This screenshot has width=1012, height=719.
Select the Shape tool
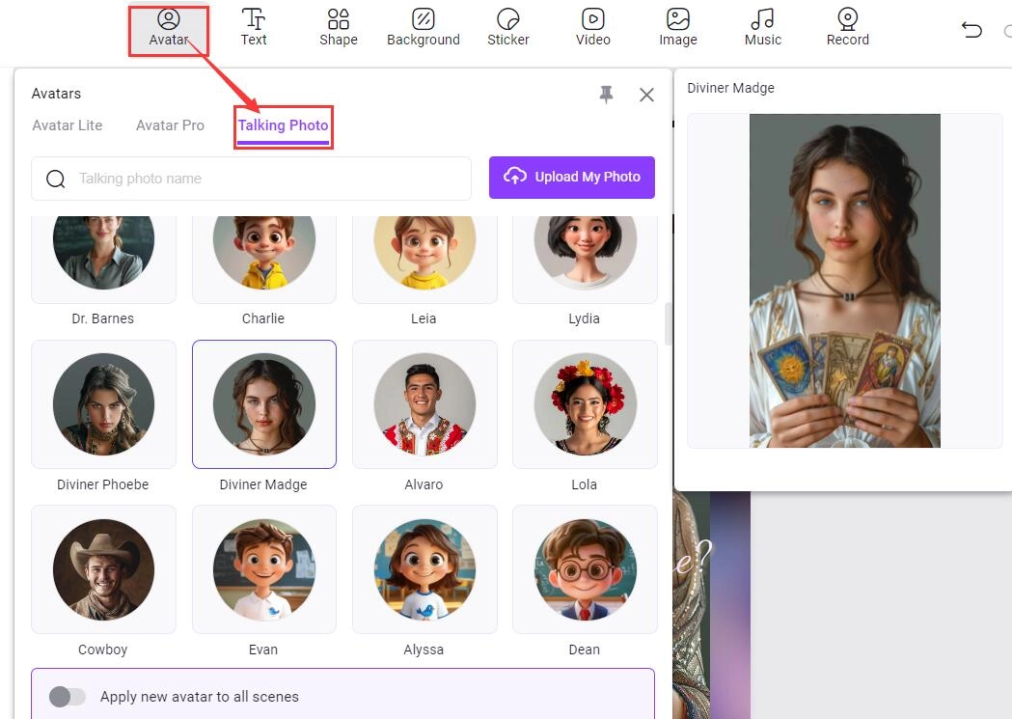(339, 27)
